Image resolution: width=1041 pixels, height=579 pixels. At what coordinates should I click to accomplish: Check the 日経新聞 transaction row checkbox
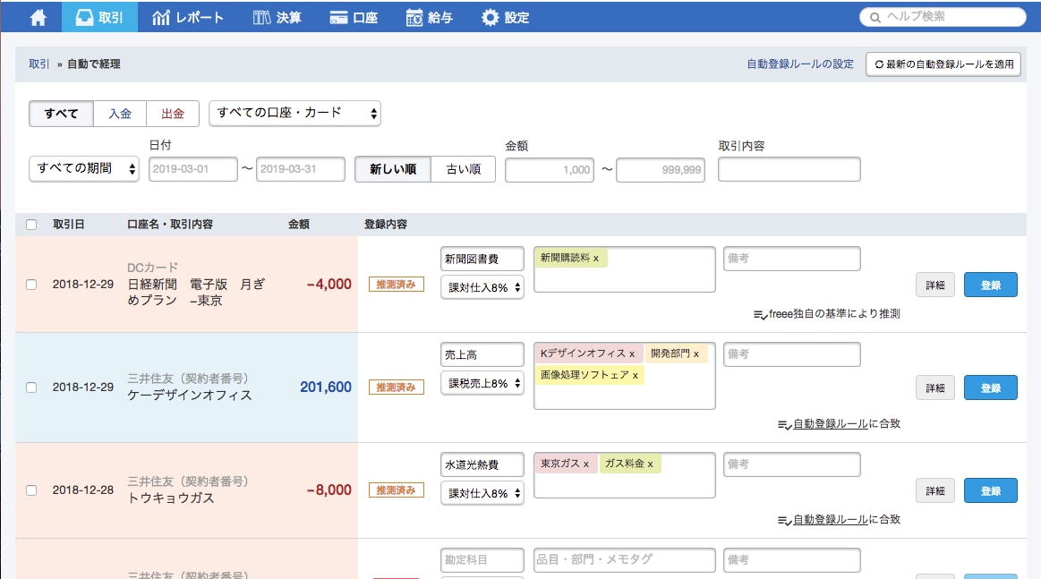(x=31, y=285)
